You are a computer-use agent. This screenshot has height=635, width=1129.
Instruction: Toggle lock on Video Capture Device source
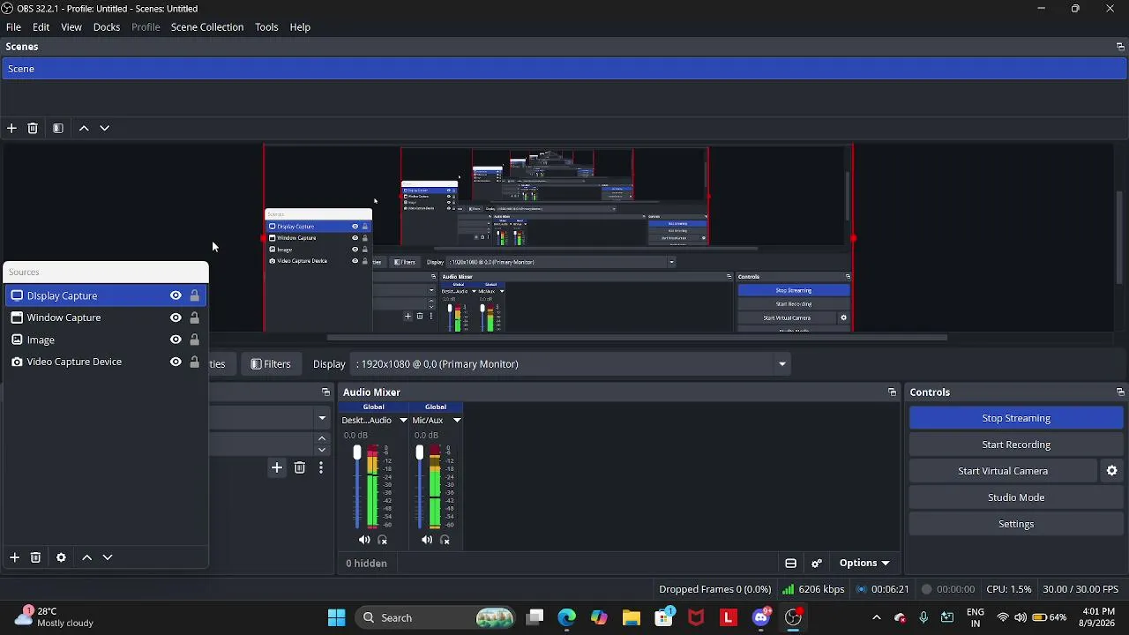click(195, 362)
